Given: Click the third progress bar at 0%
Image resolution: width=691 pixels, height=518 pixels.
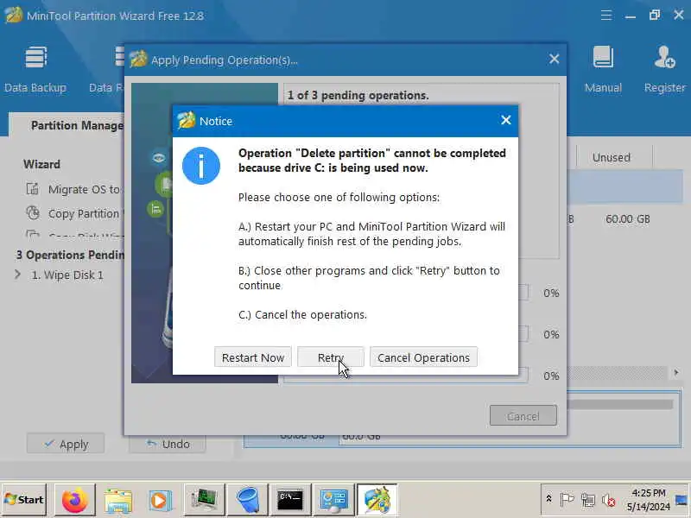Looking at the screenshot, I should click(x=406, y=375).
